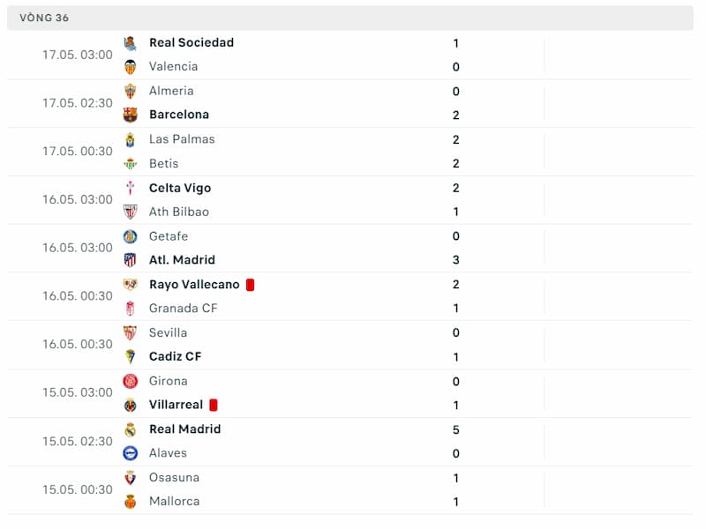Click the Real Madrid club crest

tap(131, 429)
